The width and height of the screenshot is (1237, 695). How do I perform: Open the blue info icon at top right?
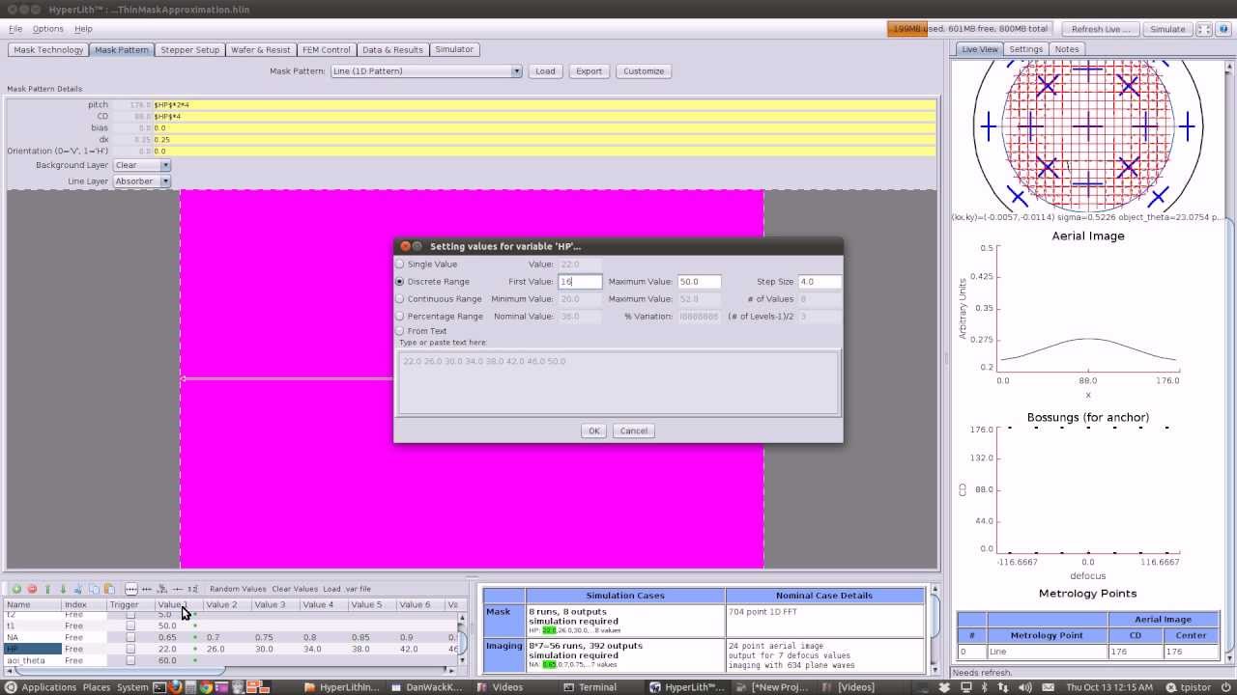(1223, 29)
